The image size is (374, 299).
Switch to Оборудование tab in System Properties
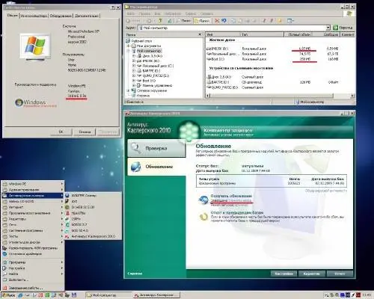(x=61, y=16)
